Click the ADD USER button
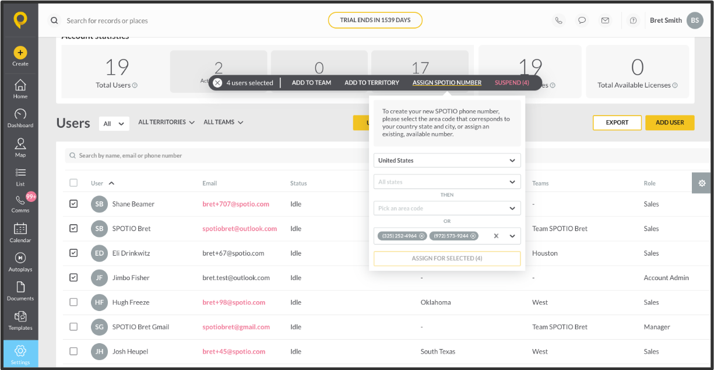This screenshot has width=714, height=370. [670, 123]
